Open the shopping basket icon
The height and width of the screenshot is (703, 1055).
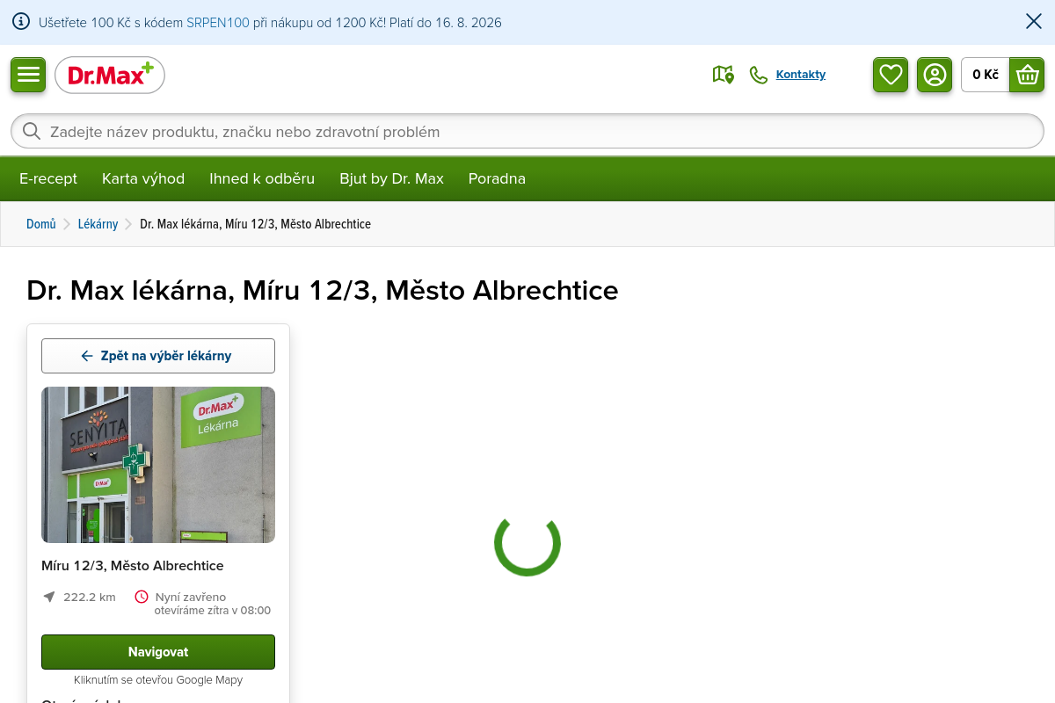click(1027, 75)
